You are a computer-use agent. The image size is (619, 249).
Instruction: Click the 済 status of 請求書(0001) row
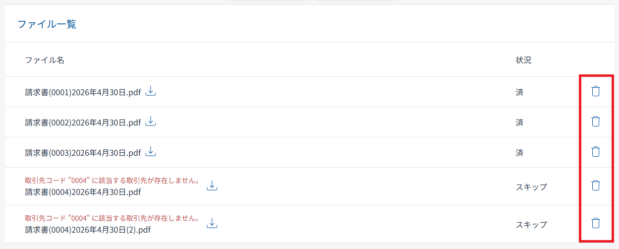click(x=519, y=92)
